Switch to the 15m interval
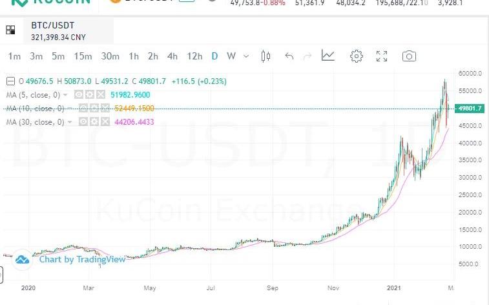The width and height of the screenshot is (489, 305). [x=83, y=56]
